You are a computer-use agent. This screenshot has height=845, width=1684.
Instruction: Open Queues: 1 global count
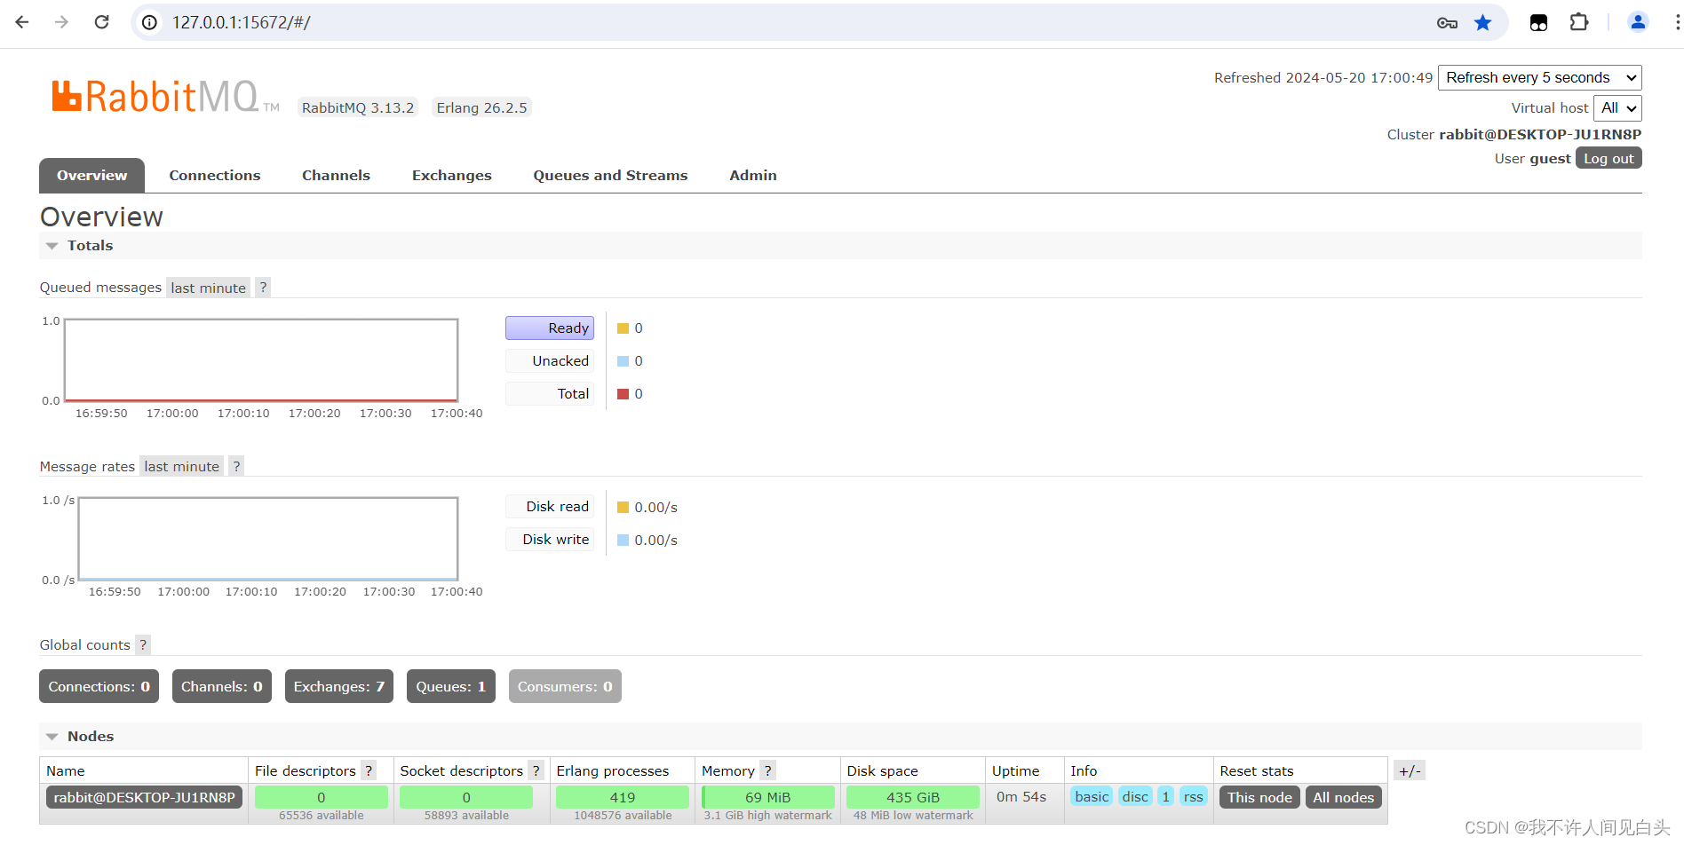click(x=451, y=686)
